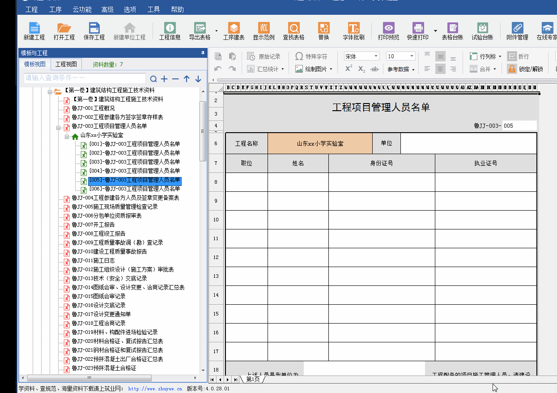Enable strikethrough formatting
Screen dimensions: 557x393
pyautogui.click(x=374, y=69)
